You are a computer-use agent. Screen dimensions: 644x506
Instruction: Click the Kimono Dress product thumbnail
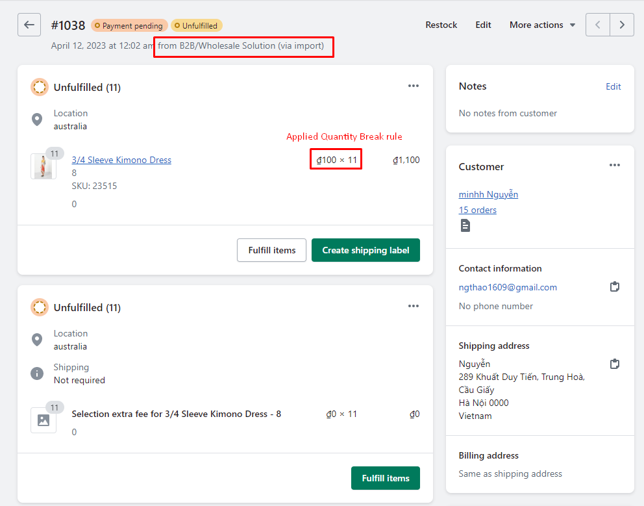[x=43, y=166]
